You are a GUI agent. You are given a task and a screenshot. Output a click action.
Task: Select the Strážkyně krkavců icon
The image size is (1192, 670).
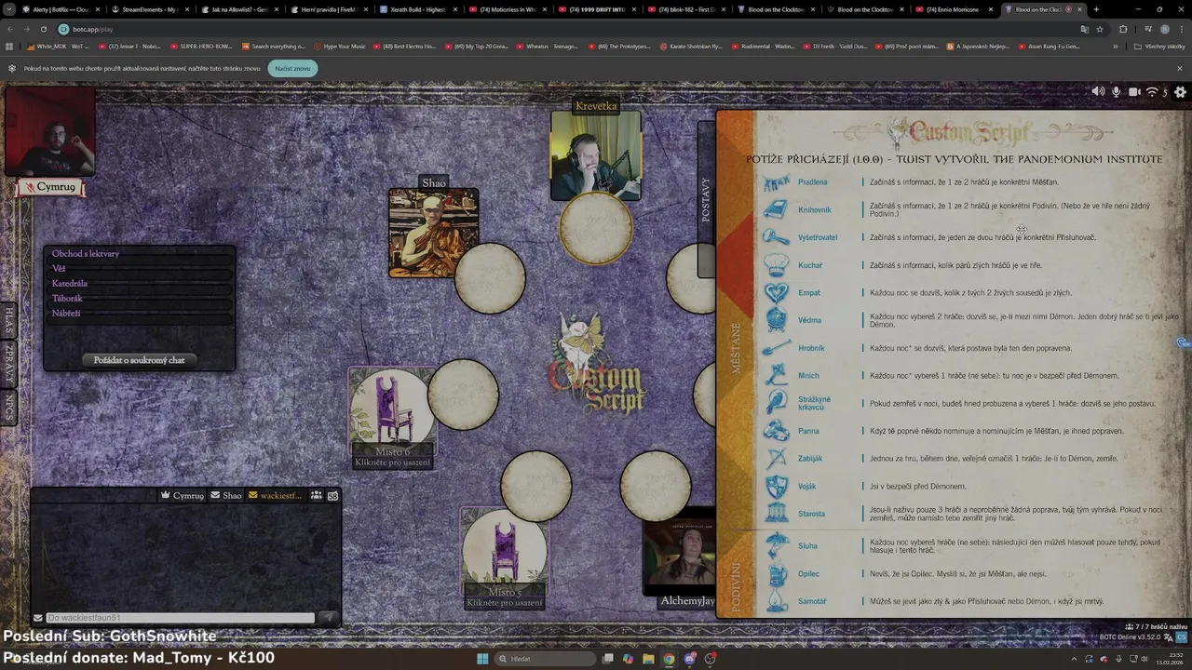click(776, 403)
